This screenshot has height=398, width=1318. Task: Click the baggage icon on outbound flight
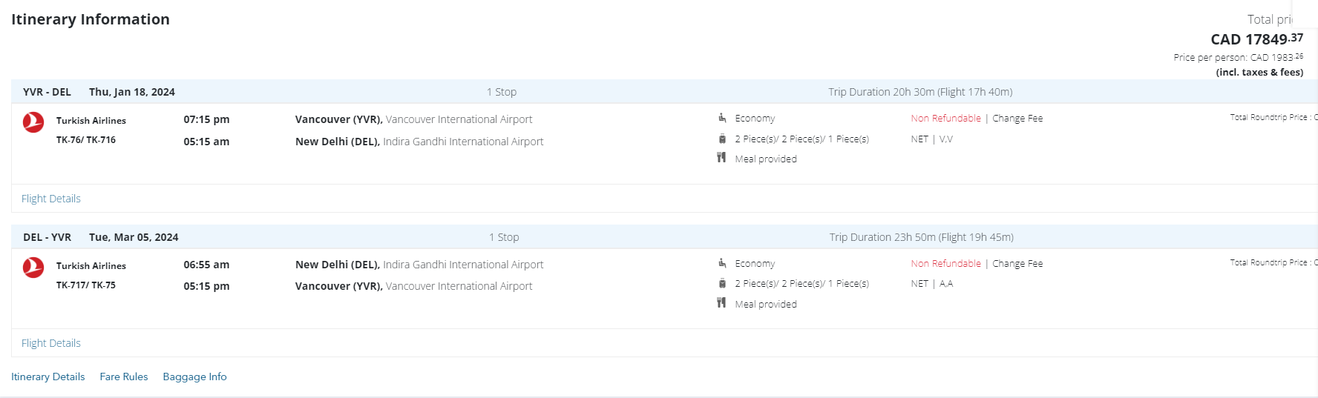pos(722,139)
